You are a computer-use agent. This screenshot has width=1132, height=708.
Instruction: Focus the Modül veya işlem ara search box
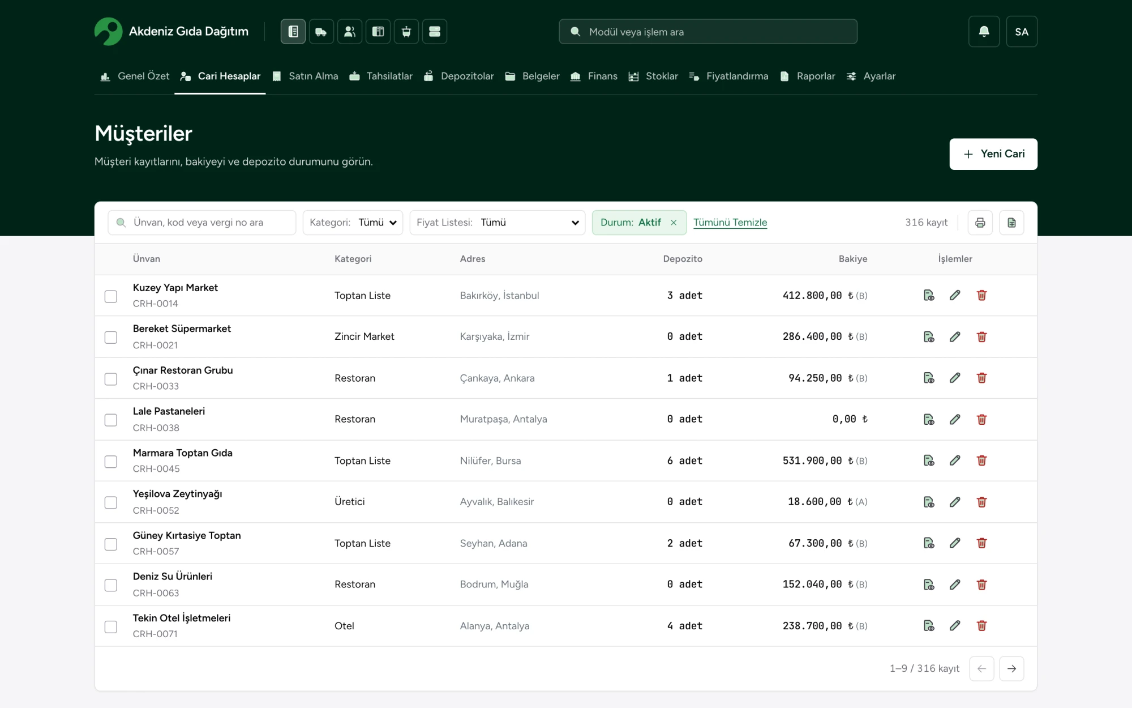[708, 32]
